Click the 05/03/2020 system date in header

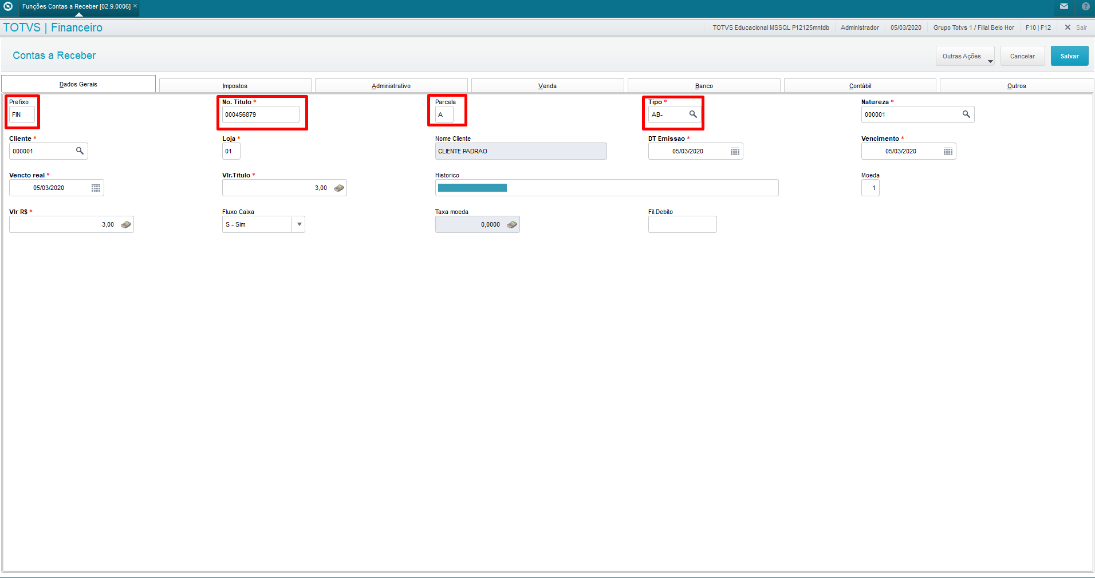(x=906, y=27)
